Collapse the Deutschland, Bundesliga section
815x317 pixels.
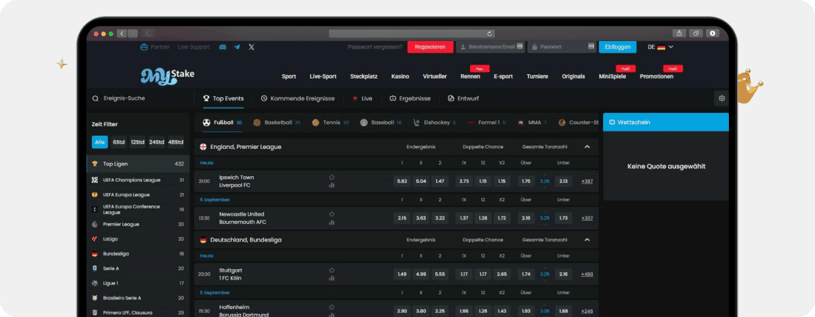(x=587, y=240)
